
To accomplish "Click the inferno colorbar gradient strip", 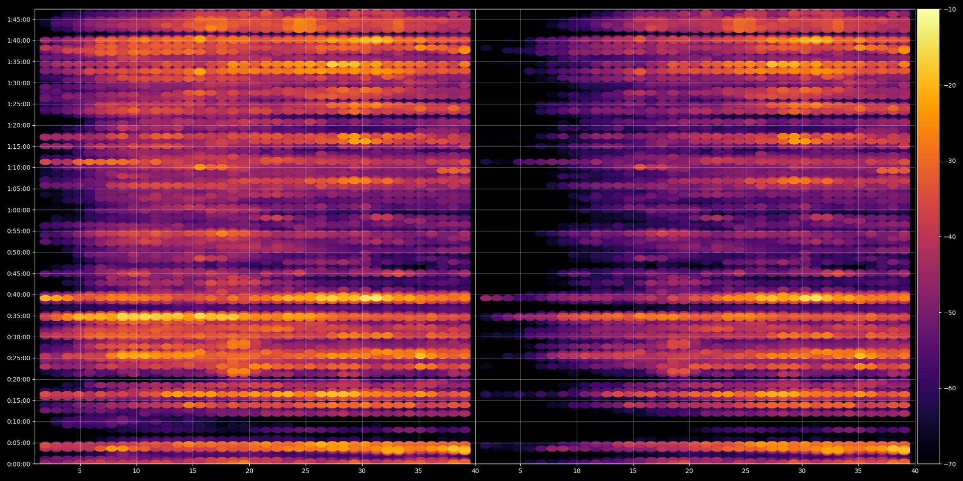I will click(x=928, y=236).
